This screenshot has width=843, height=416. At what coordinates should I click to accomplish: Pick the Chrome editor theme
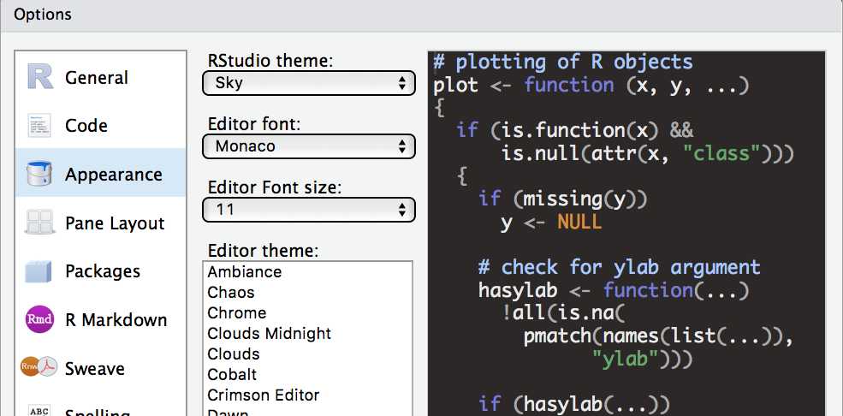pos(237,313)
